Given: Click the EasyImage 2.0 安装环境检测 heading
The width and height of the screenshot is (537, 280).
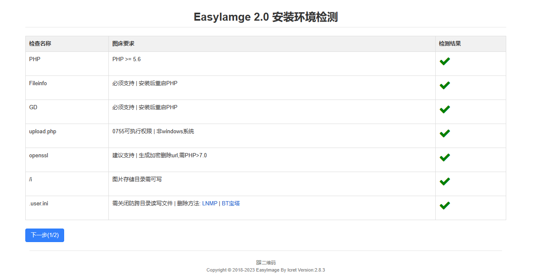Looking at the screenshot, I should coord(266,17).
